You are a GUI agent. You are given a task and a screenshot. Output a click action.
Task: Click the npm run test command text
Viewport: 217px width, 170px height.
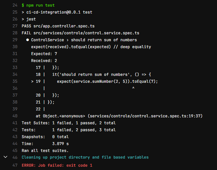point(38,5)
